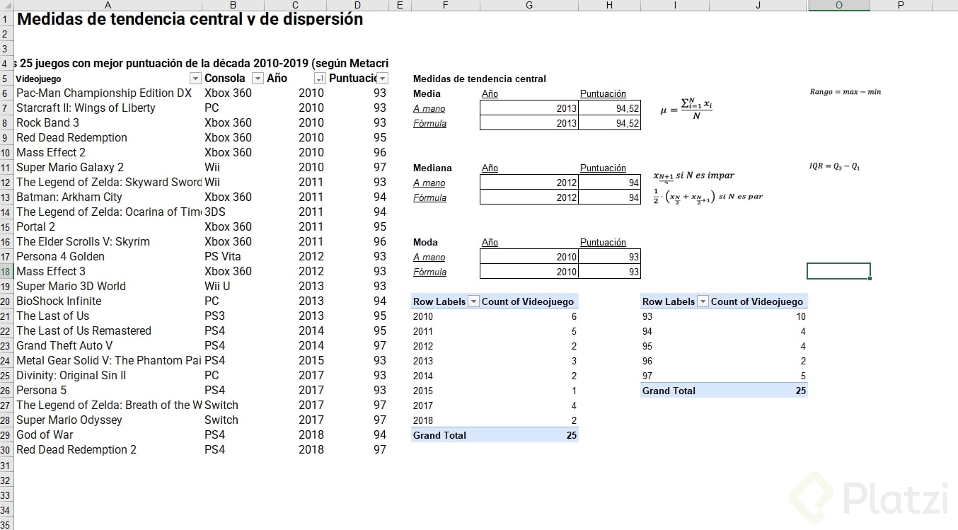The height and width of the screenshot is (530, 958).
Task: Select the 'Mass Effect 2' cell
Action: point(107,152)
